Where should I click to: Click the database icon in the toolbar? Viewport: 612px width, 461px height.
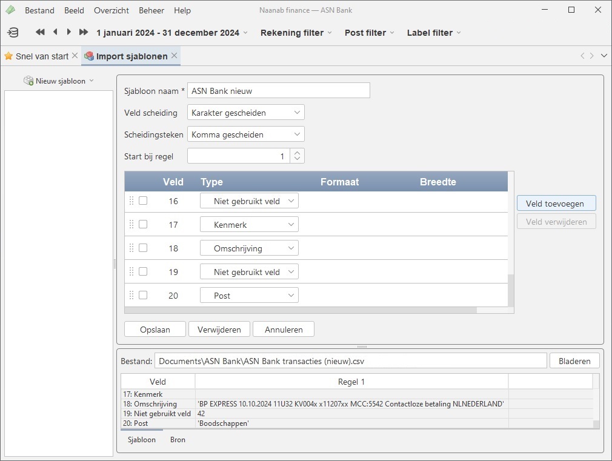(13, 33)
